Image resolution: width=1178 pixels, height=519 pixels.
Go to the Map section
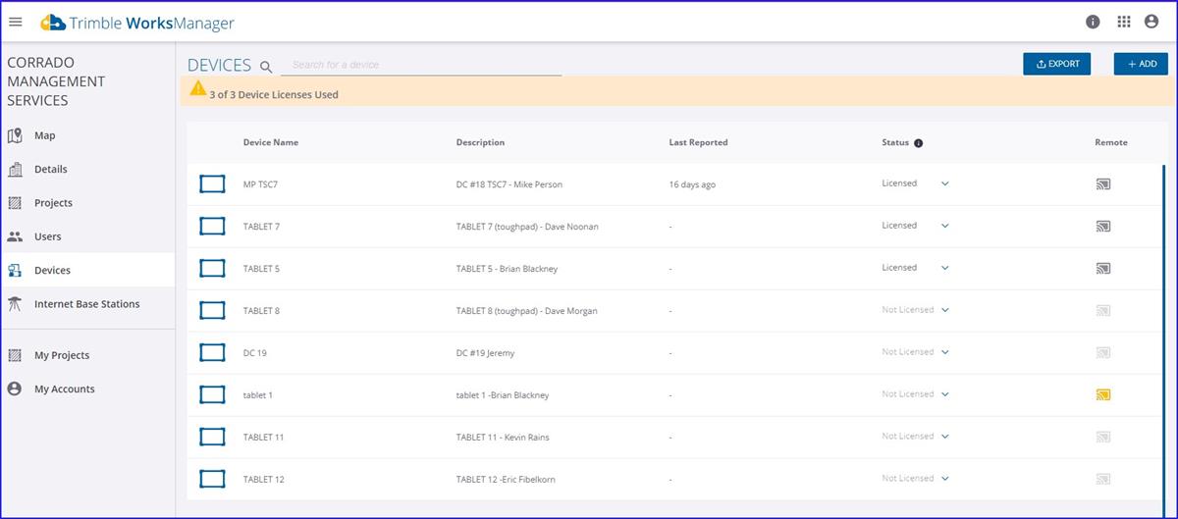tap(44, 135)
